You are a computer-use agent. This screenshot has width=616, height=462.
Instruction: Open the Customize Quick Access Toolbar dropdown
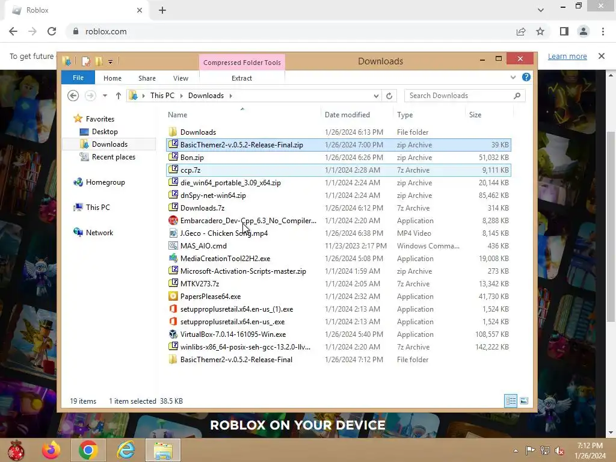tap(111, 62)
